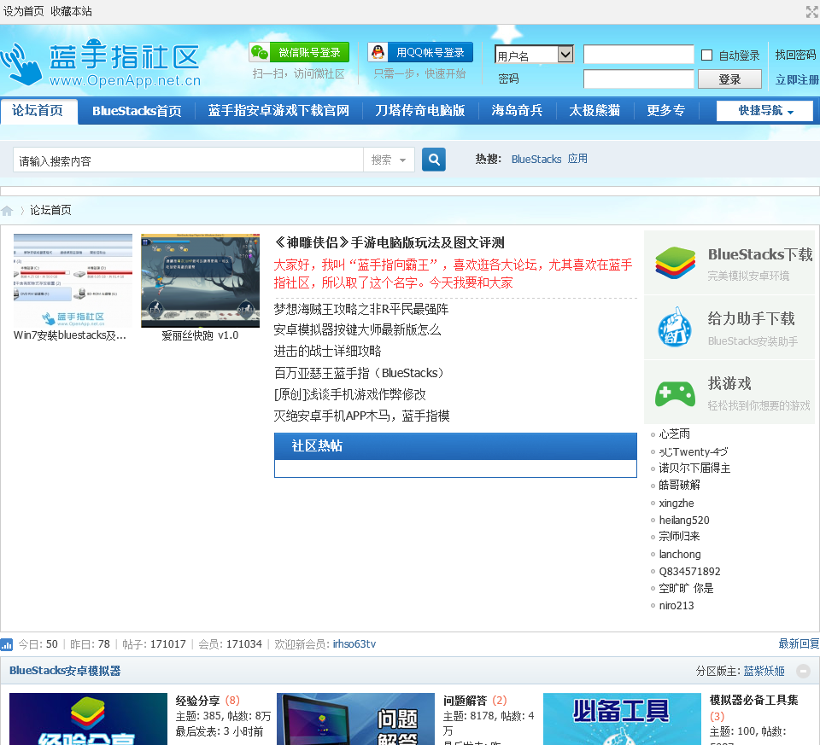This screenshot has width=820, height=745.
Task: Open 进击的战士详细攻略 post
Action: point(327,351)
